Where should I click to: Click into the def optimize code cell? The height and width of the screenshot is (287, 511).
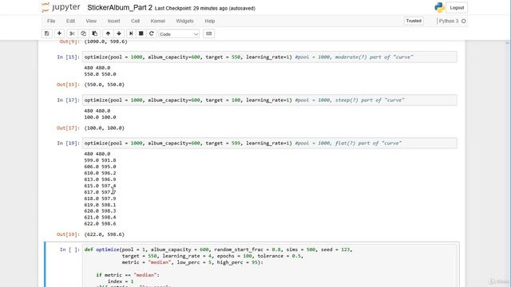[x=269, y=265]
